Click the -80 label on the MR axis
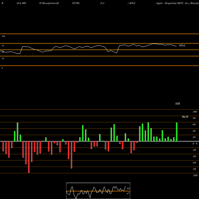Viewport: 199px width, 199px height. [x=194, y=169]
